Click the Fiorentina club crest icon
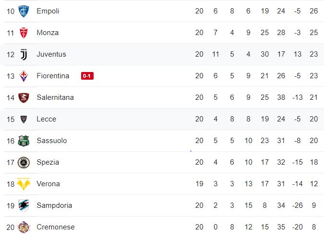This screenshot has width=324, height=240. (x=24, y=76)
